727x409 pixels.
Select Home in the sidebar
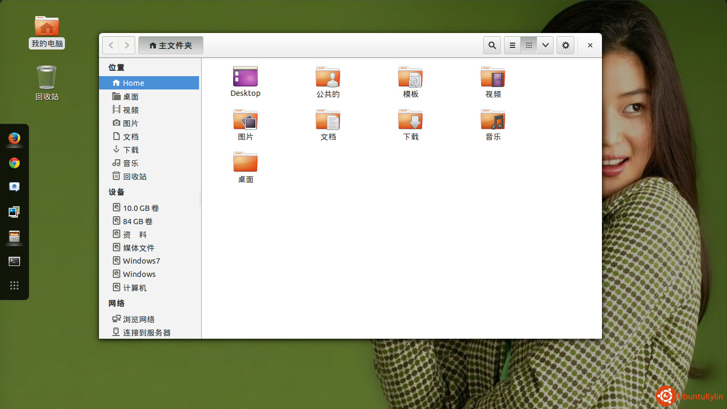pos(149,83)
